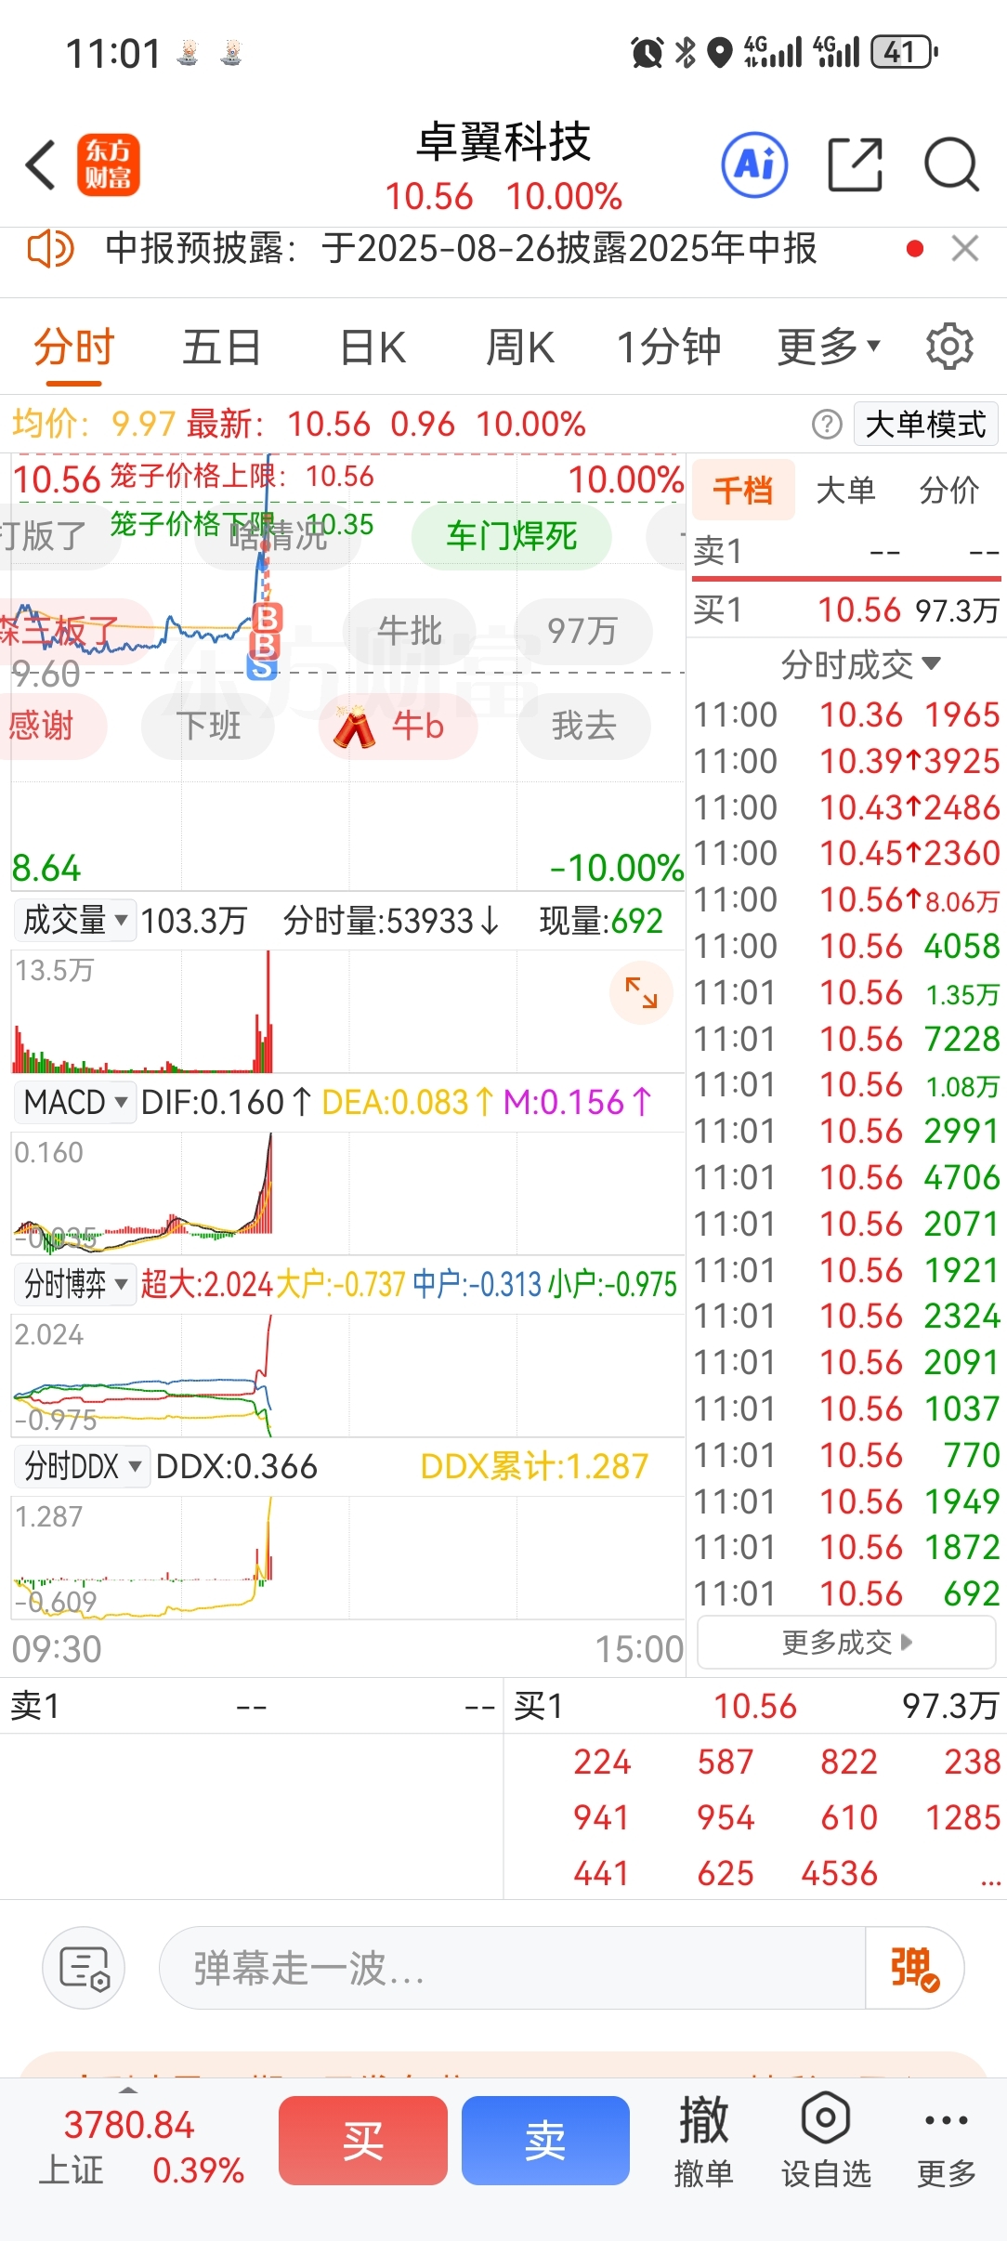Tap 更多成交 to see more trades

pos(846,1642)
